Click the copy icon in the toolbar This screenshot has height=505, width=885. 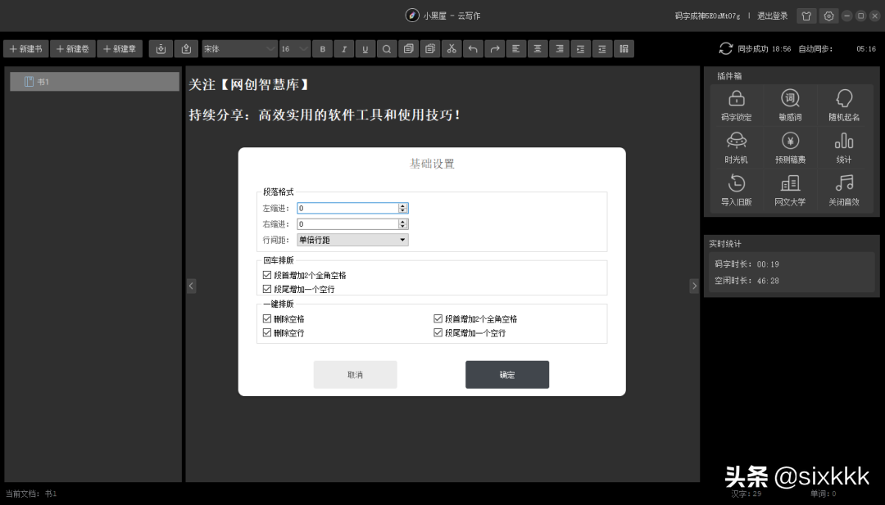[408, 49]
